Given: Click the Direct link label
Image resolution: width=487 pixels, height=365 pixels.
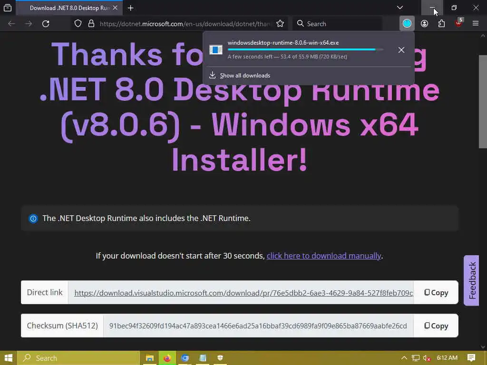Looking at the screenshot, I should (45, 292).
